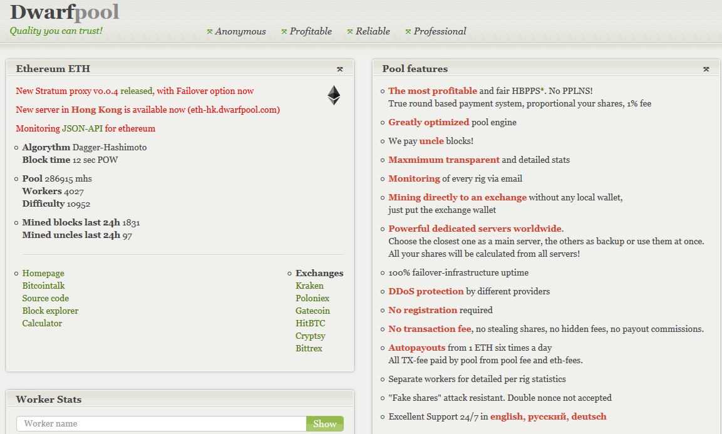Viewport: 722px width, 434px height.
Task: Click the 'Block time 12 sec POW' line
Action: (70, 160)
